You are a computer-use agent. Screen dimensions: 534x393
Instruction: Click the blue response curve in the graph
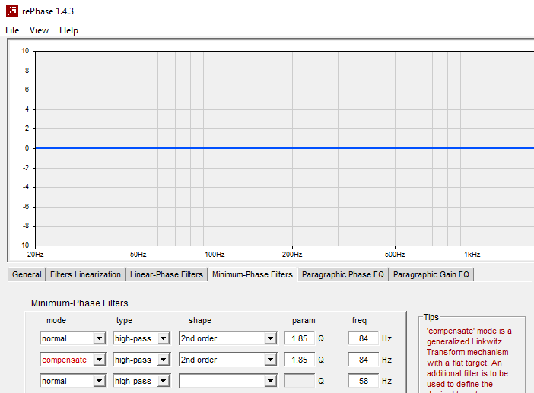pos(284,148)
